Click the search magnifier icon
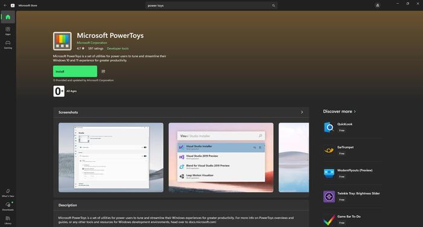The height and width of the screenshot is (227, 423). (x=273, y=5)
